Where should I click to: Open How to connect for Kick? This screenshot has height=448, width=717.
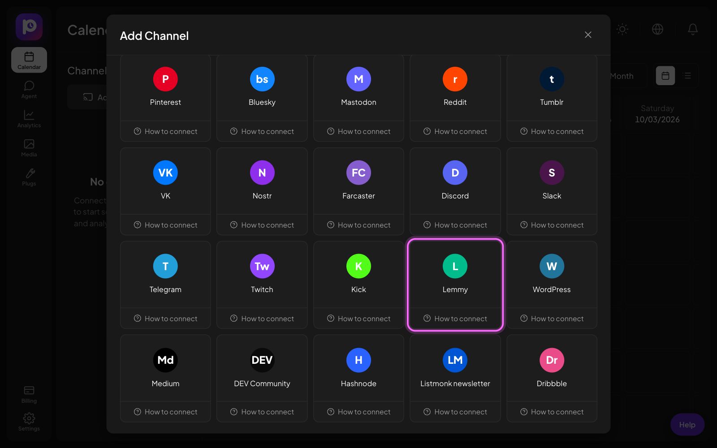click(358, 319)
